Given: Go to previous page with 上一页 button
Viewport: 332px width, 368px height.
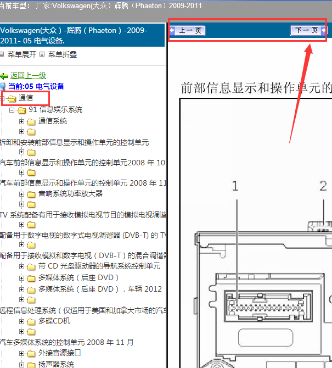Looking at the screenshot, I should click(187, 31).
